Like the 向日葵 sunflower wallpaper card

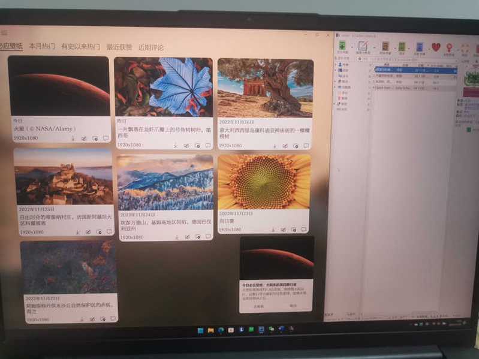[283, 230]
